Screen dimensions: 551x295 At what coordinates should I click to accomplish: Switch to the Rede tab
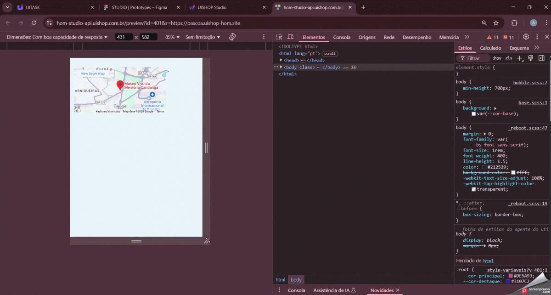388,37
